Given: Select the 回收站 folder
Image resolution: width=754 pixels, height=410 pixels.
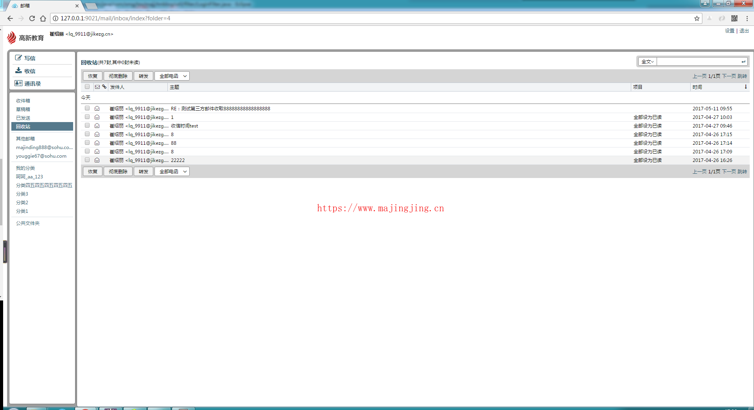Looking at the screenshot, I should click(x=42, y=126).
